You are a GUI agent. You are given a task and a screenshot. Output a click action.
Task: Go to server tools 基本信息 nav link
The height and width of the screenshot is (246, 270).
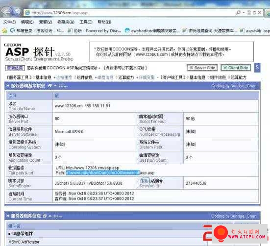click(44, 77)
